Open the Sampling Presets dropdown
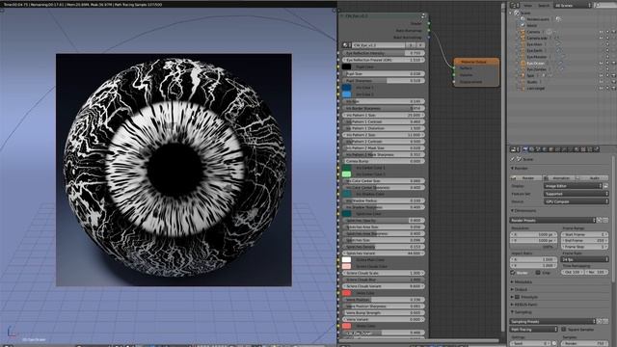 tap(552, 321)
